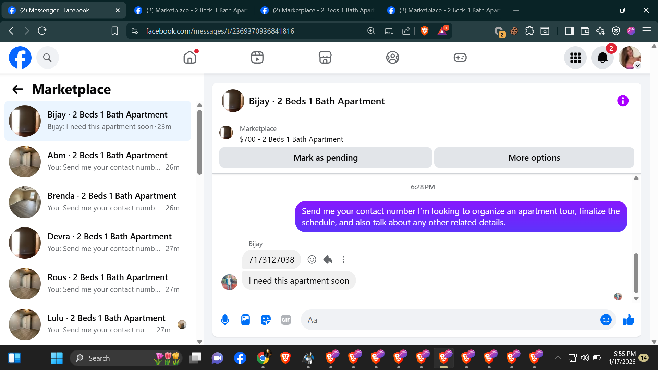The height and width of the screenshot is (370, 658).
Task: Open Marketplace from top navigation
Action: coord(325,58)
